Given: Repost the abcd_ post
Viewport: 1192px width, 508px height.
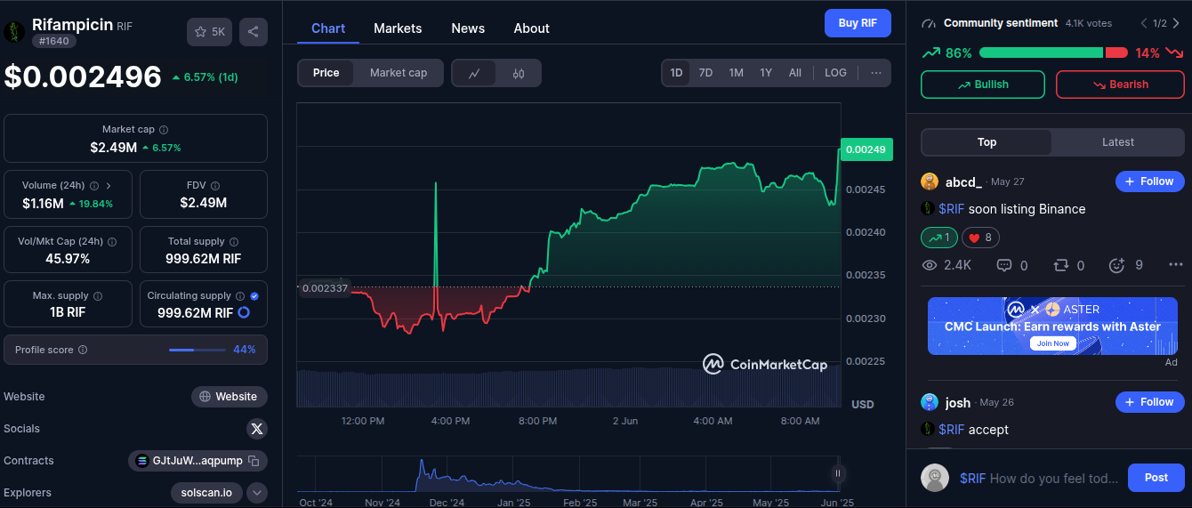Looking at the screenshot, I should (1060, 265).
